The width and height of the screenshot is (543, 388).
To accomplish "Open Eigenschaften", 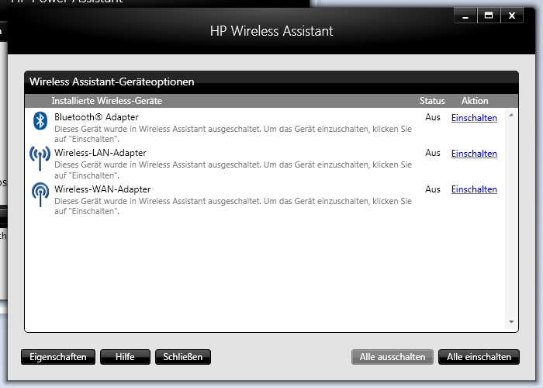I will point(58,357).
